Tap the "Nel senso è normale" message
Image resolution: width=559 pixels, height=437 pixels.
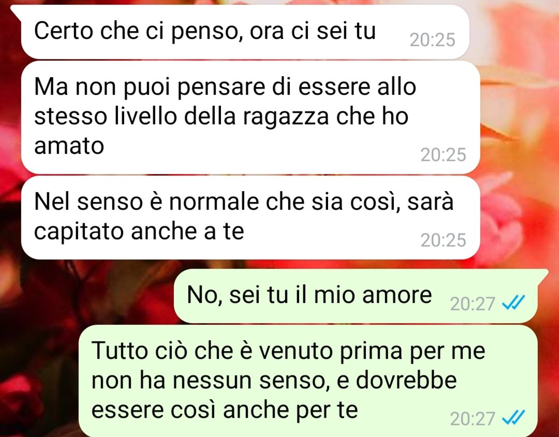[251, 217]
